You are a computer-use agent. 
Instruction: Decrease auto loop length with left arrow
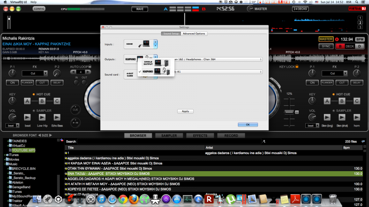(x=73, y=72)
